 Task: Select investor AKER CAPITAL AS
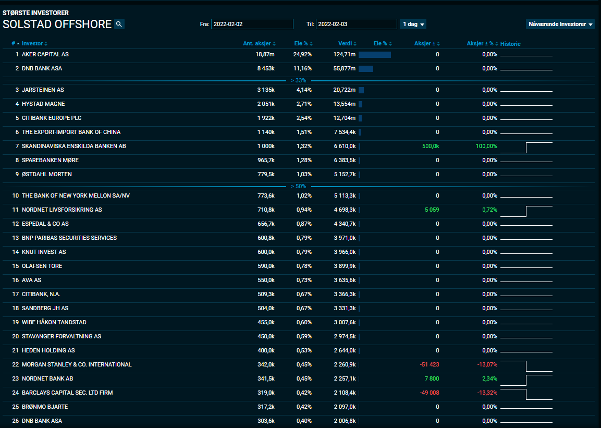45,54
